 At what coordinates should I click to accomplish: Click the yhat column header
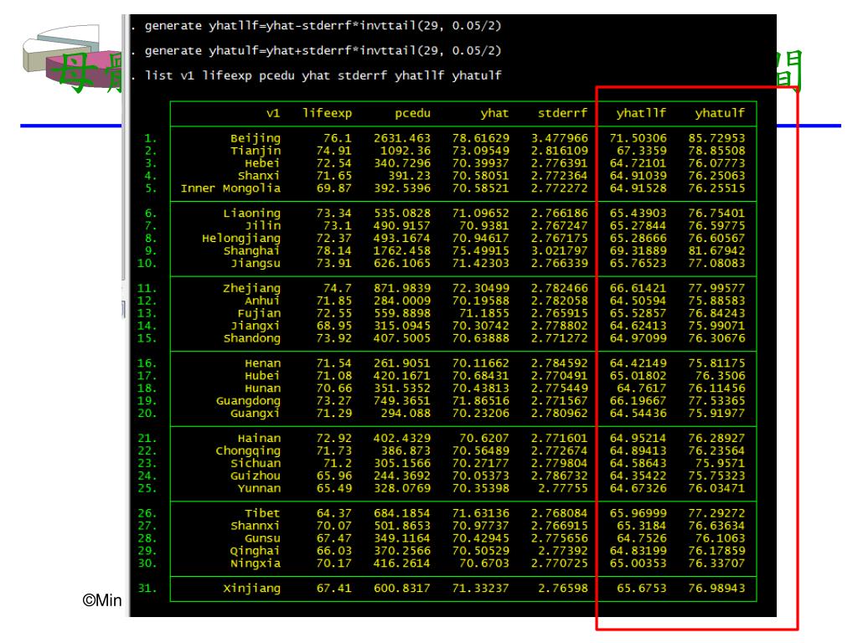[494, 113]
